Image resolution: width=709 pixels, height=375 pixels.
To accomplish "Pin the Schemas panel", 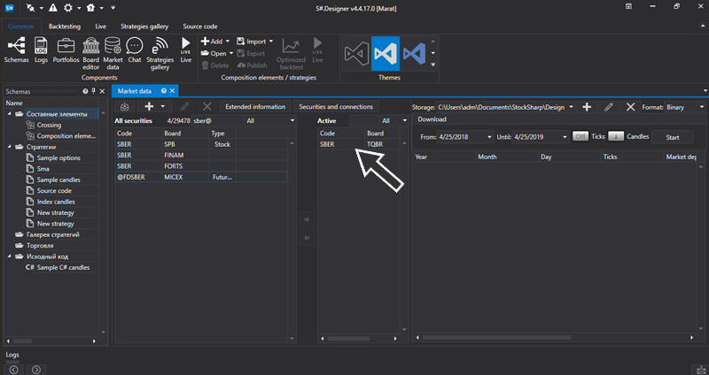I will (94, 91).
